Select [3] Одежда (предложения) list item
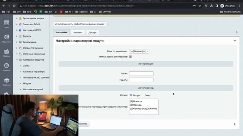The image size is (243, 136). tap(144, 108)
